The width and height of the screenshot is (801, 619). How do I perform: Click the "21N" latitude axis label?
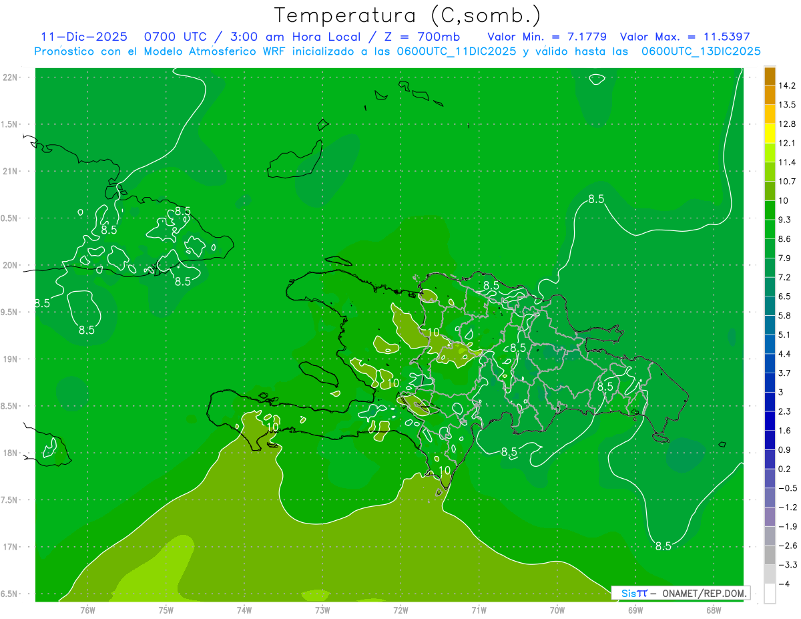(x=11, y=172)
